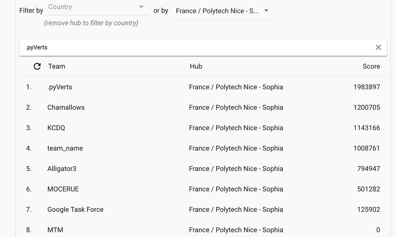Select the Chamallows team name
The height and width of the screenshot is (237, 396).
(x=66, y=107)
